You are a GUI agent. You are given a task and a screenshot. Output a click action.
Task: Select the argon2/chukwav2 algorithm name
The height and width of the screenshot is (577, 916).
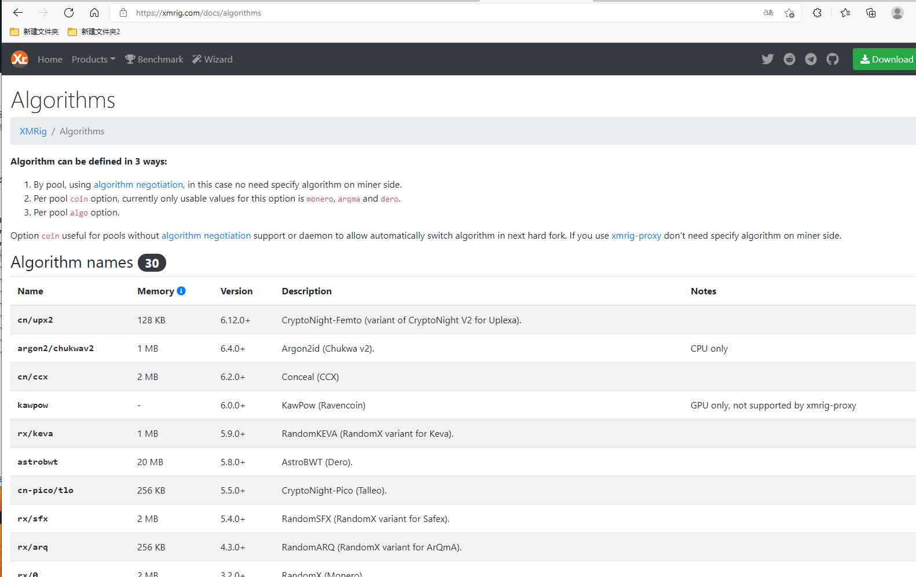[56, 348]
